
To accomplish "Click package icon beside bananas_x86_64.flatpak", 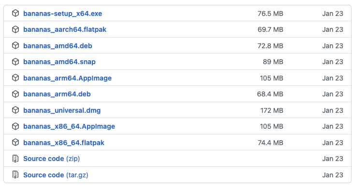I will point(15,142).
